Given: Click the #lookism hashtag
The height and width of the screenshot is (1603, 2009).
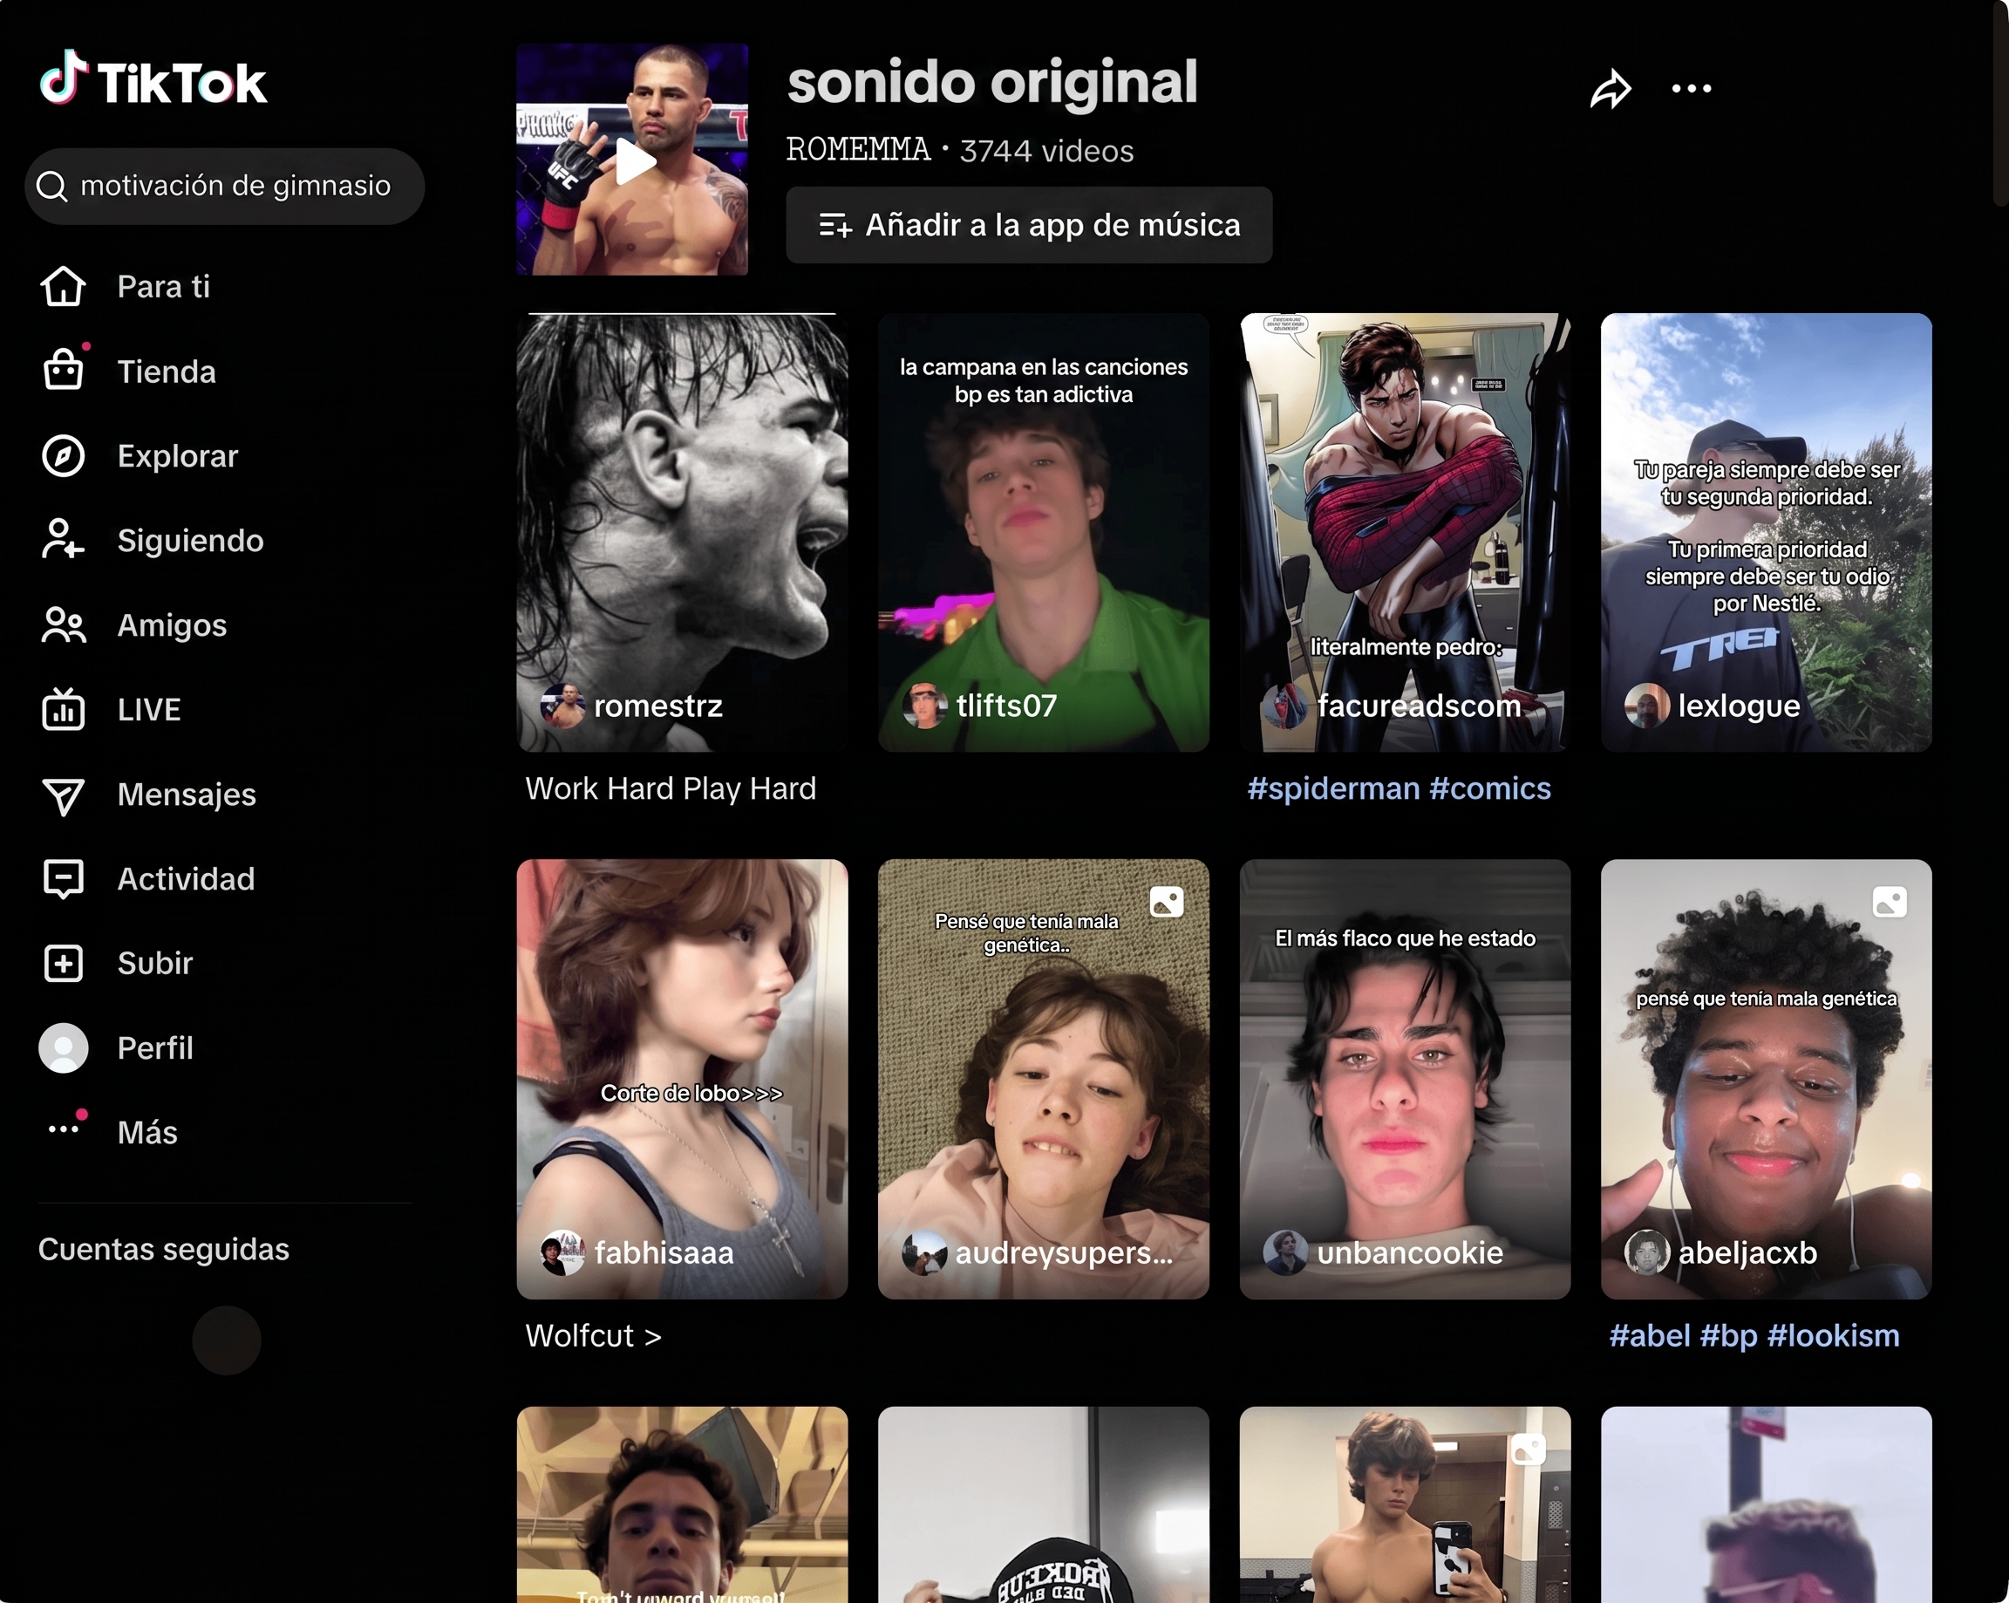Looking at the screenshot, I should pyautogui.click(x=1833, y=1335).
